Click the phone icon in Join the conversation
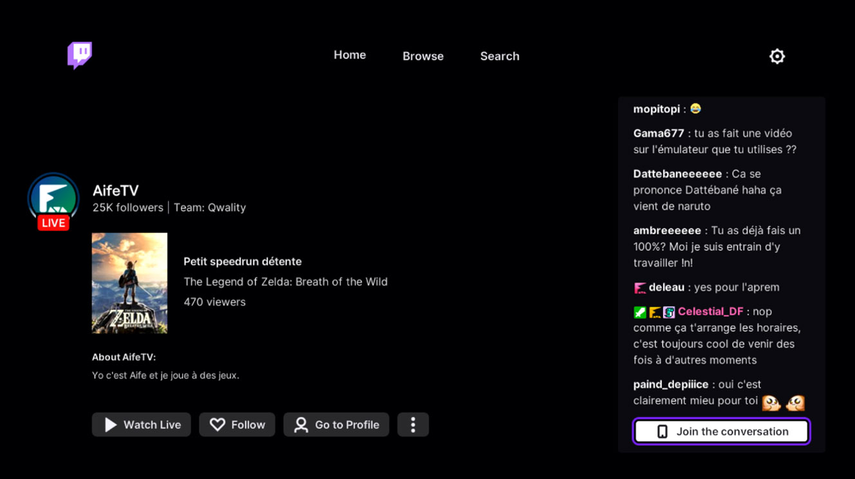Viewport: 855px width, 479px height. coord(662,431)
